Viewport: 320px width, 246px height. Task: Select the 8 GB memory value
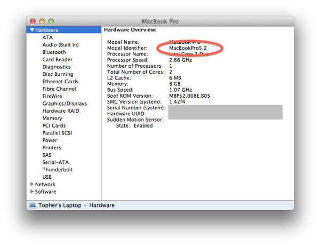coord(175,84)
